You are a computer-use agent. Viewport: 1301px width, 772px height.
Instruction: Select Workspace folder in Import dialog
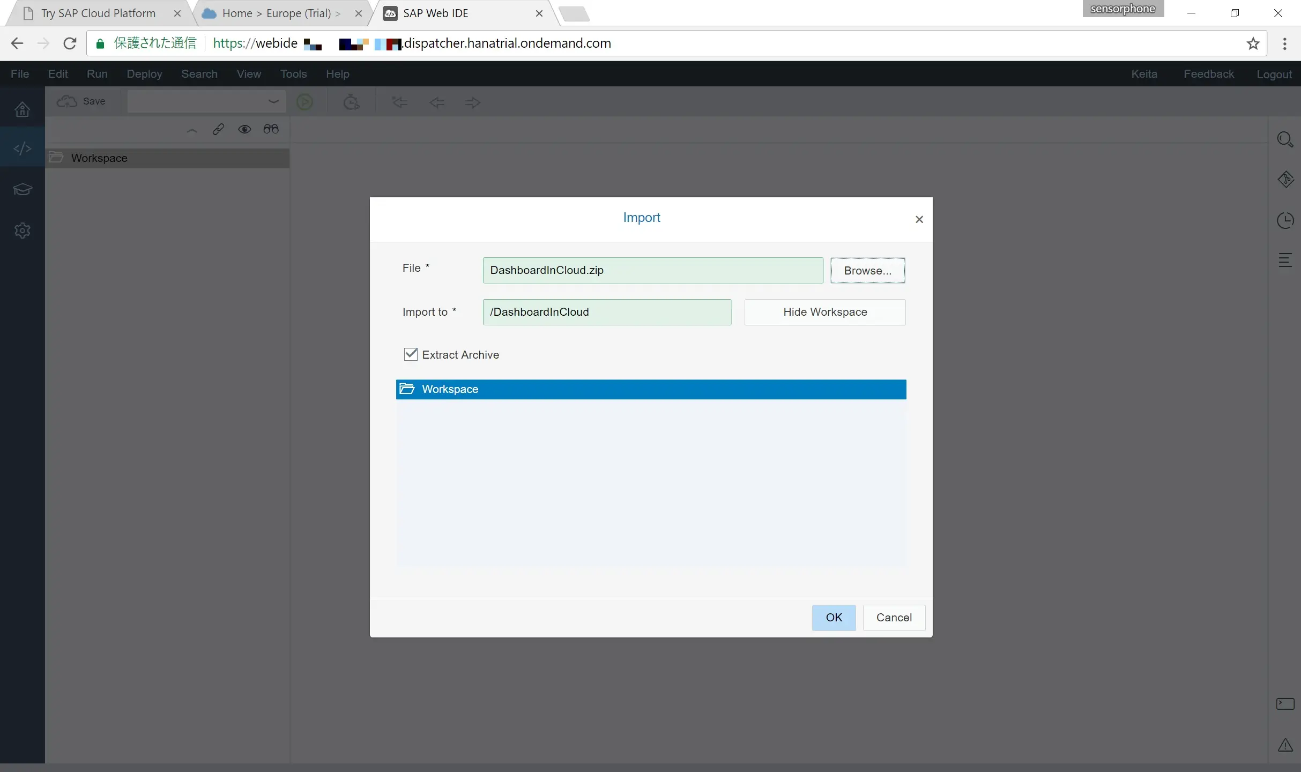coord(651,389)
